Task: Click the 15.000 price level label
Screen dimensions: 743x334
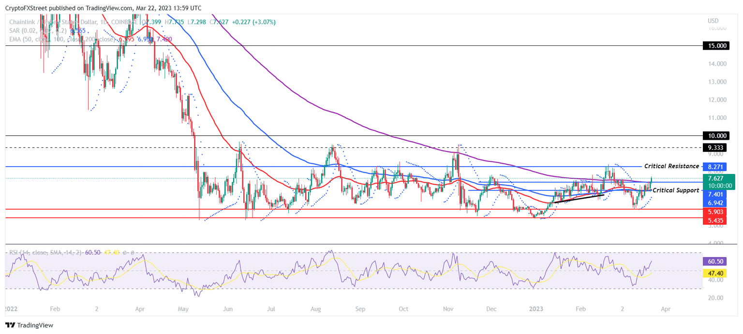Action: pyautogui.click(x=717, y=45)
